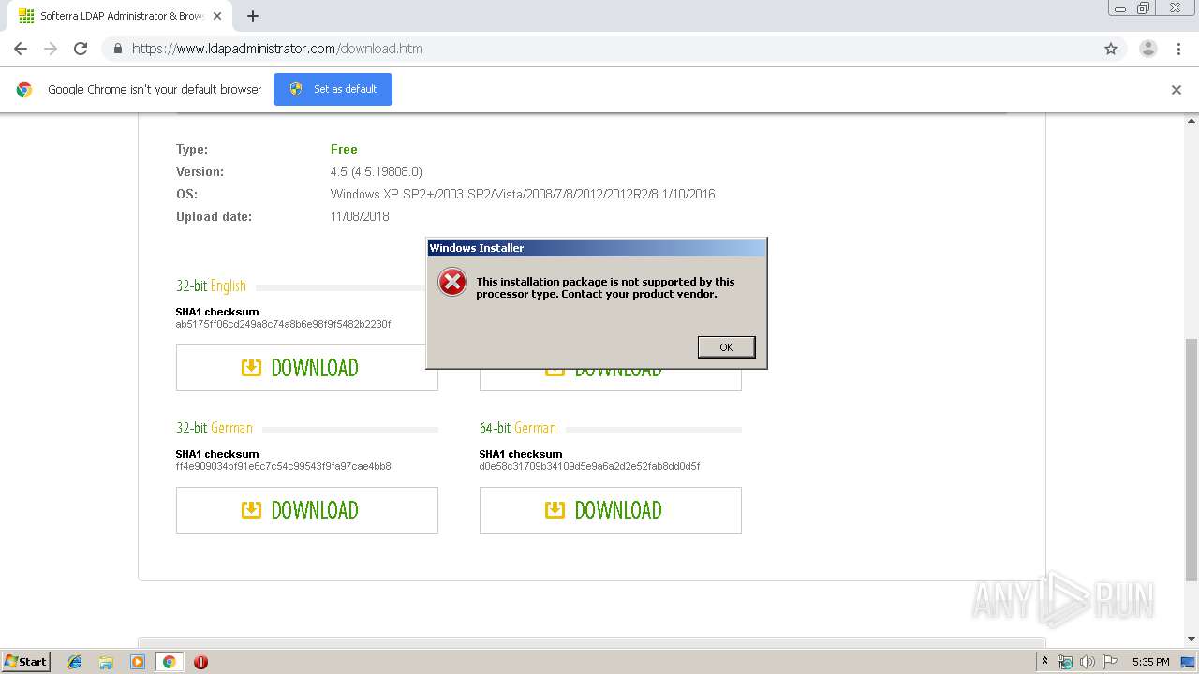Click the browser back arrow
1199x674 pixels.
(x=21, y=49)
